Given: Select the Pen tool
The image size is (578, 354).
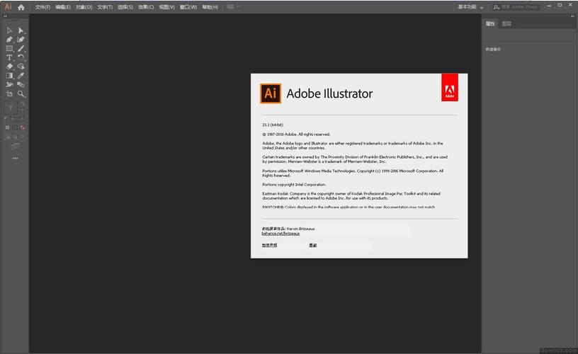Looking at the screenshot, I should 9,40.
